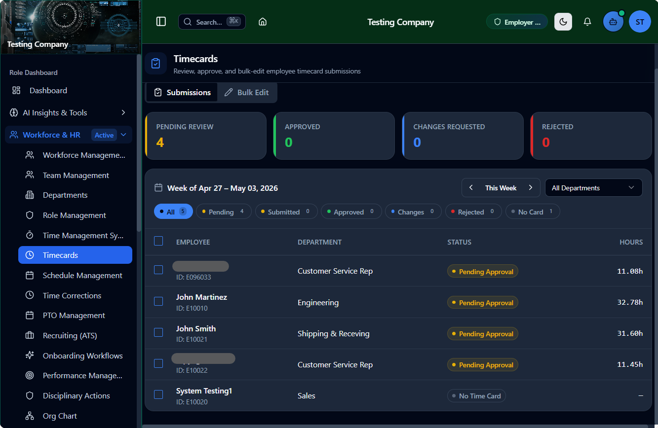
Task: Click the Onboarding Workflows sparkle icon
Action: click(x=30, y=356)
